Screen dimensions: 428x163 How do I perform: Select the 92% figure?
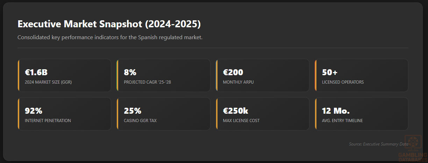(34, 111)
